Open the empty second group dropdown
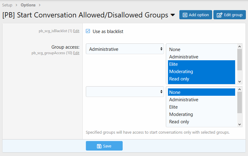Screen dimensions: 248x156 point(125,92)
